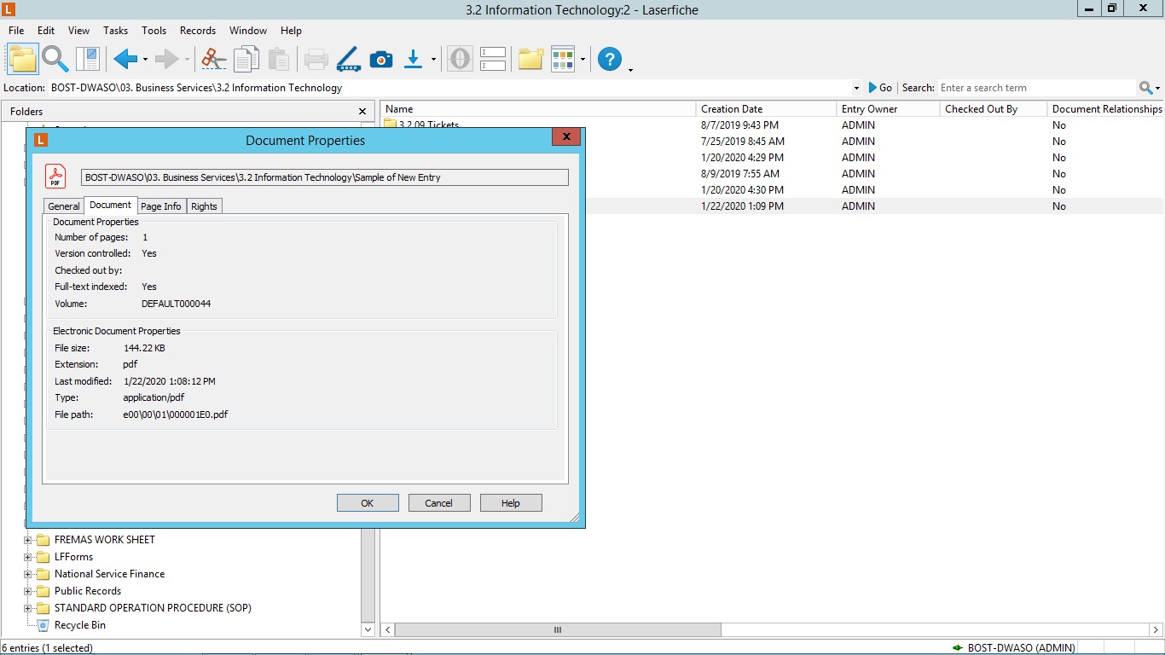Screen dimensions: 1165x655
Task: Expand the Location path dropdown
Action: pos(856,88)
